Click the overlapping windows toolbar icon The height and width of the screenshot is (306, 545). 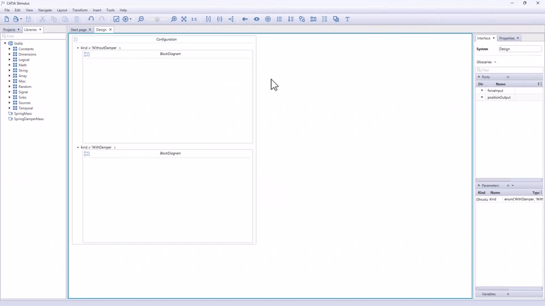336,19
